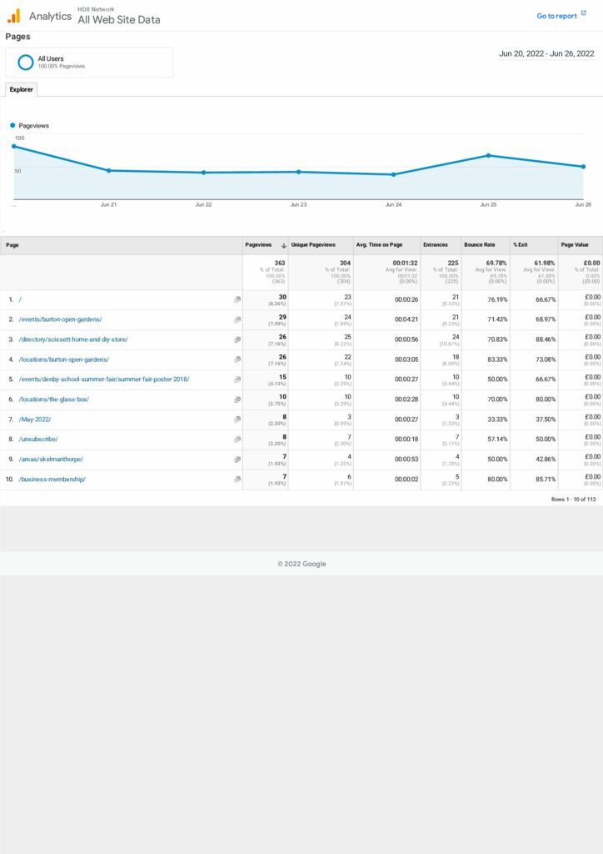
Task: Click the Pageviews legend color dot
Action: click(x=13, y=126)
